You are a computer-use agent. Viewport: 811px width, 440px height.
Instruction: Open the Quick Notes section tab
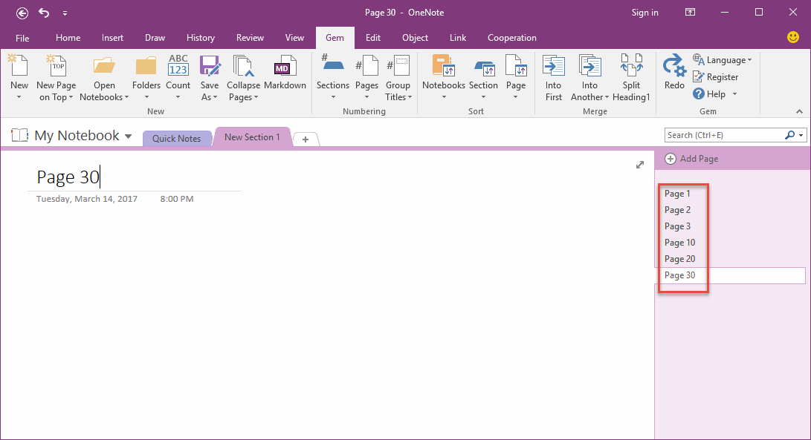(x=176, y=139)
